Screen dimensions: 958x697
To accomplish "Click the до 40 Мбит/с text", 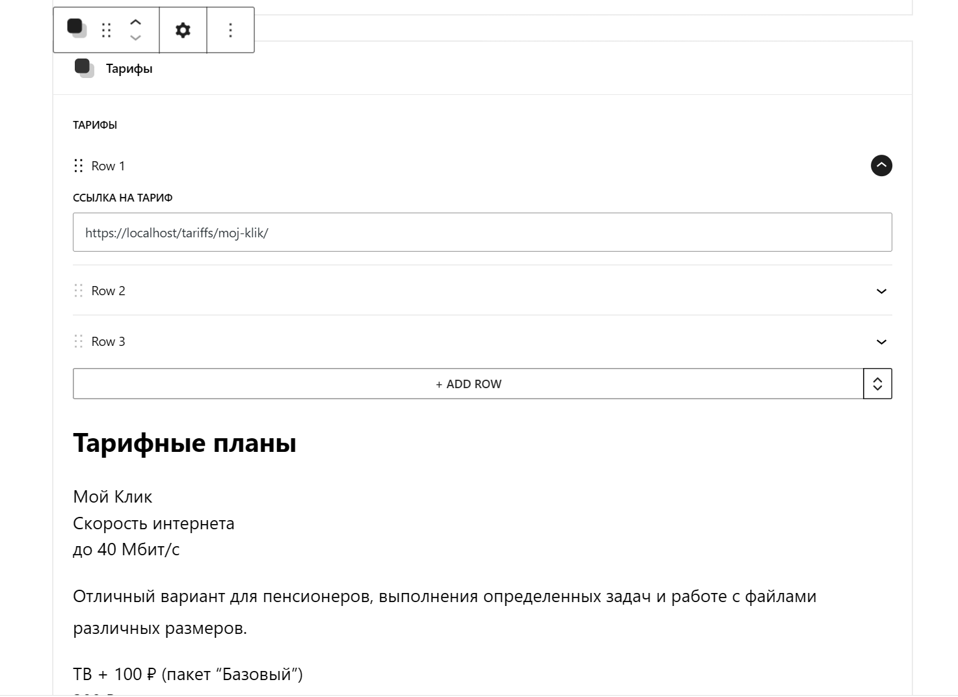I will click(126, 549).
